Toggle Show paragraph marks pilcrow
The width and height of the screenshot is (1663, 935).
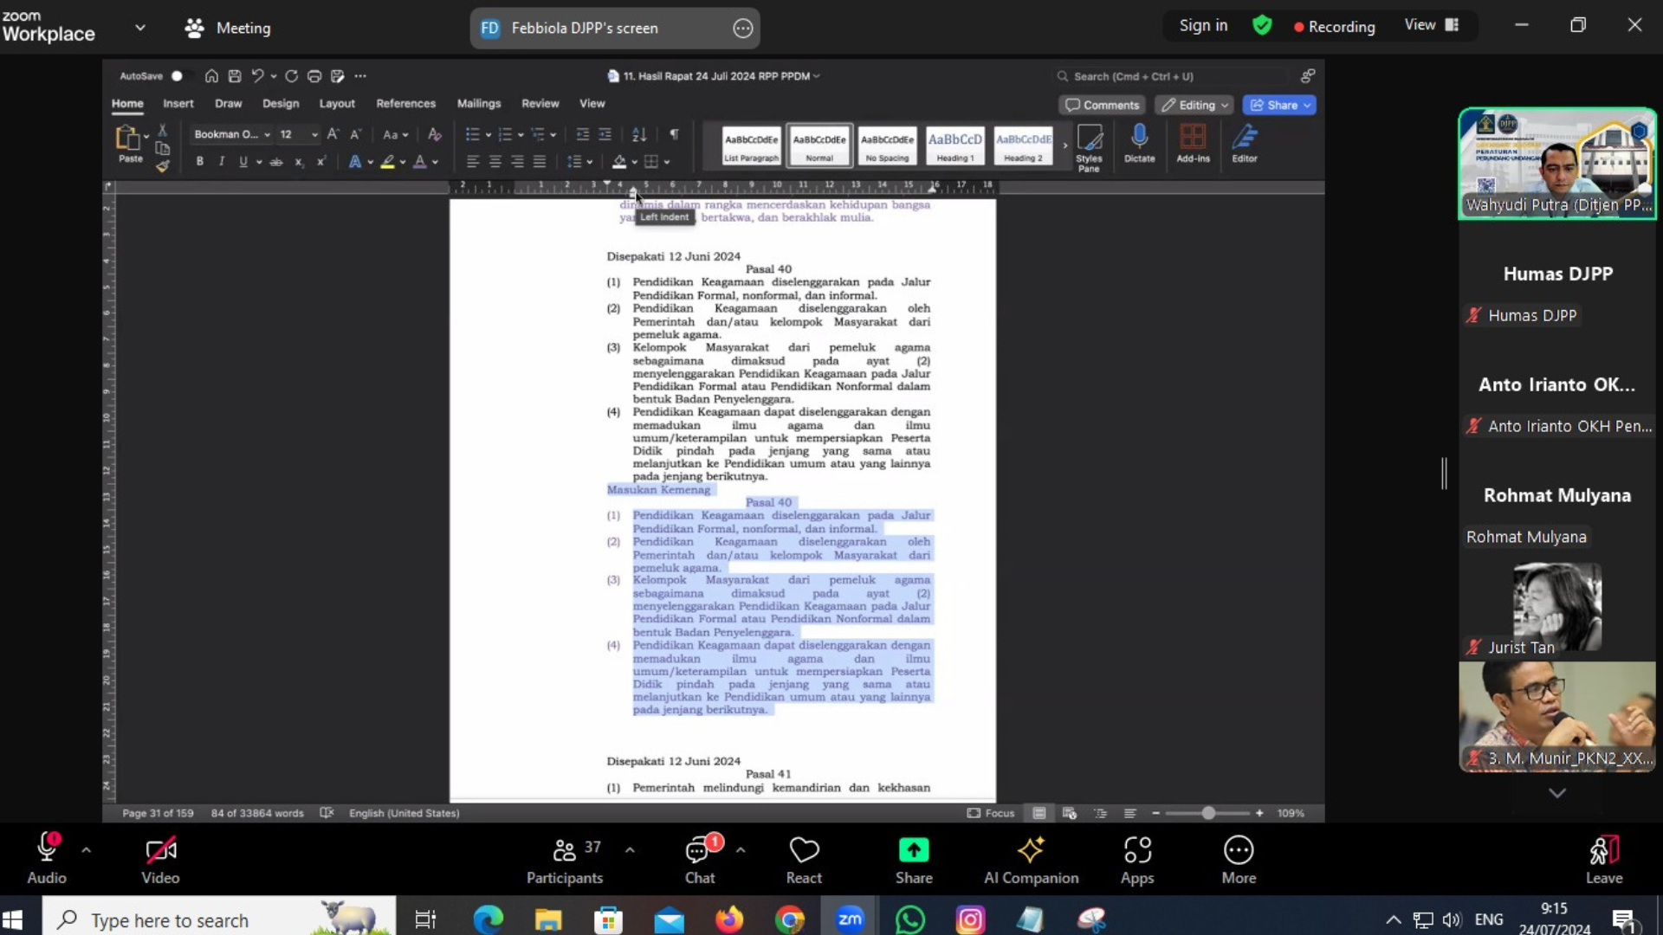point(674,135)
